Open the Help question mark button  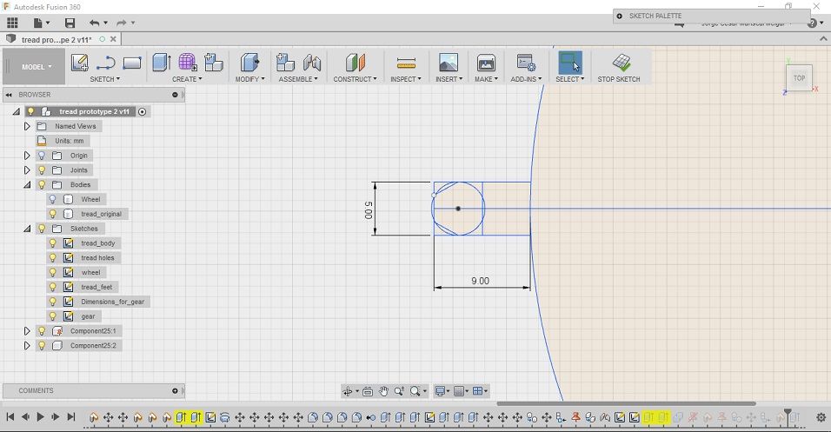812,23
